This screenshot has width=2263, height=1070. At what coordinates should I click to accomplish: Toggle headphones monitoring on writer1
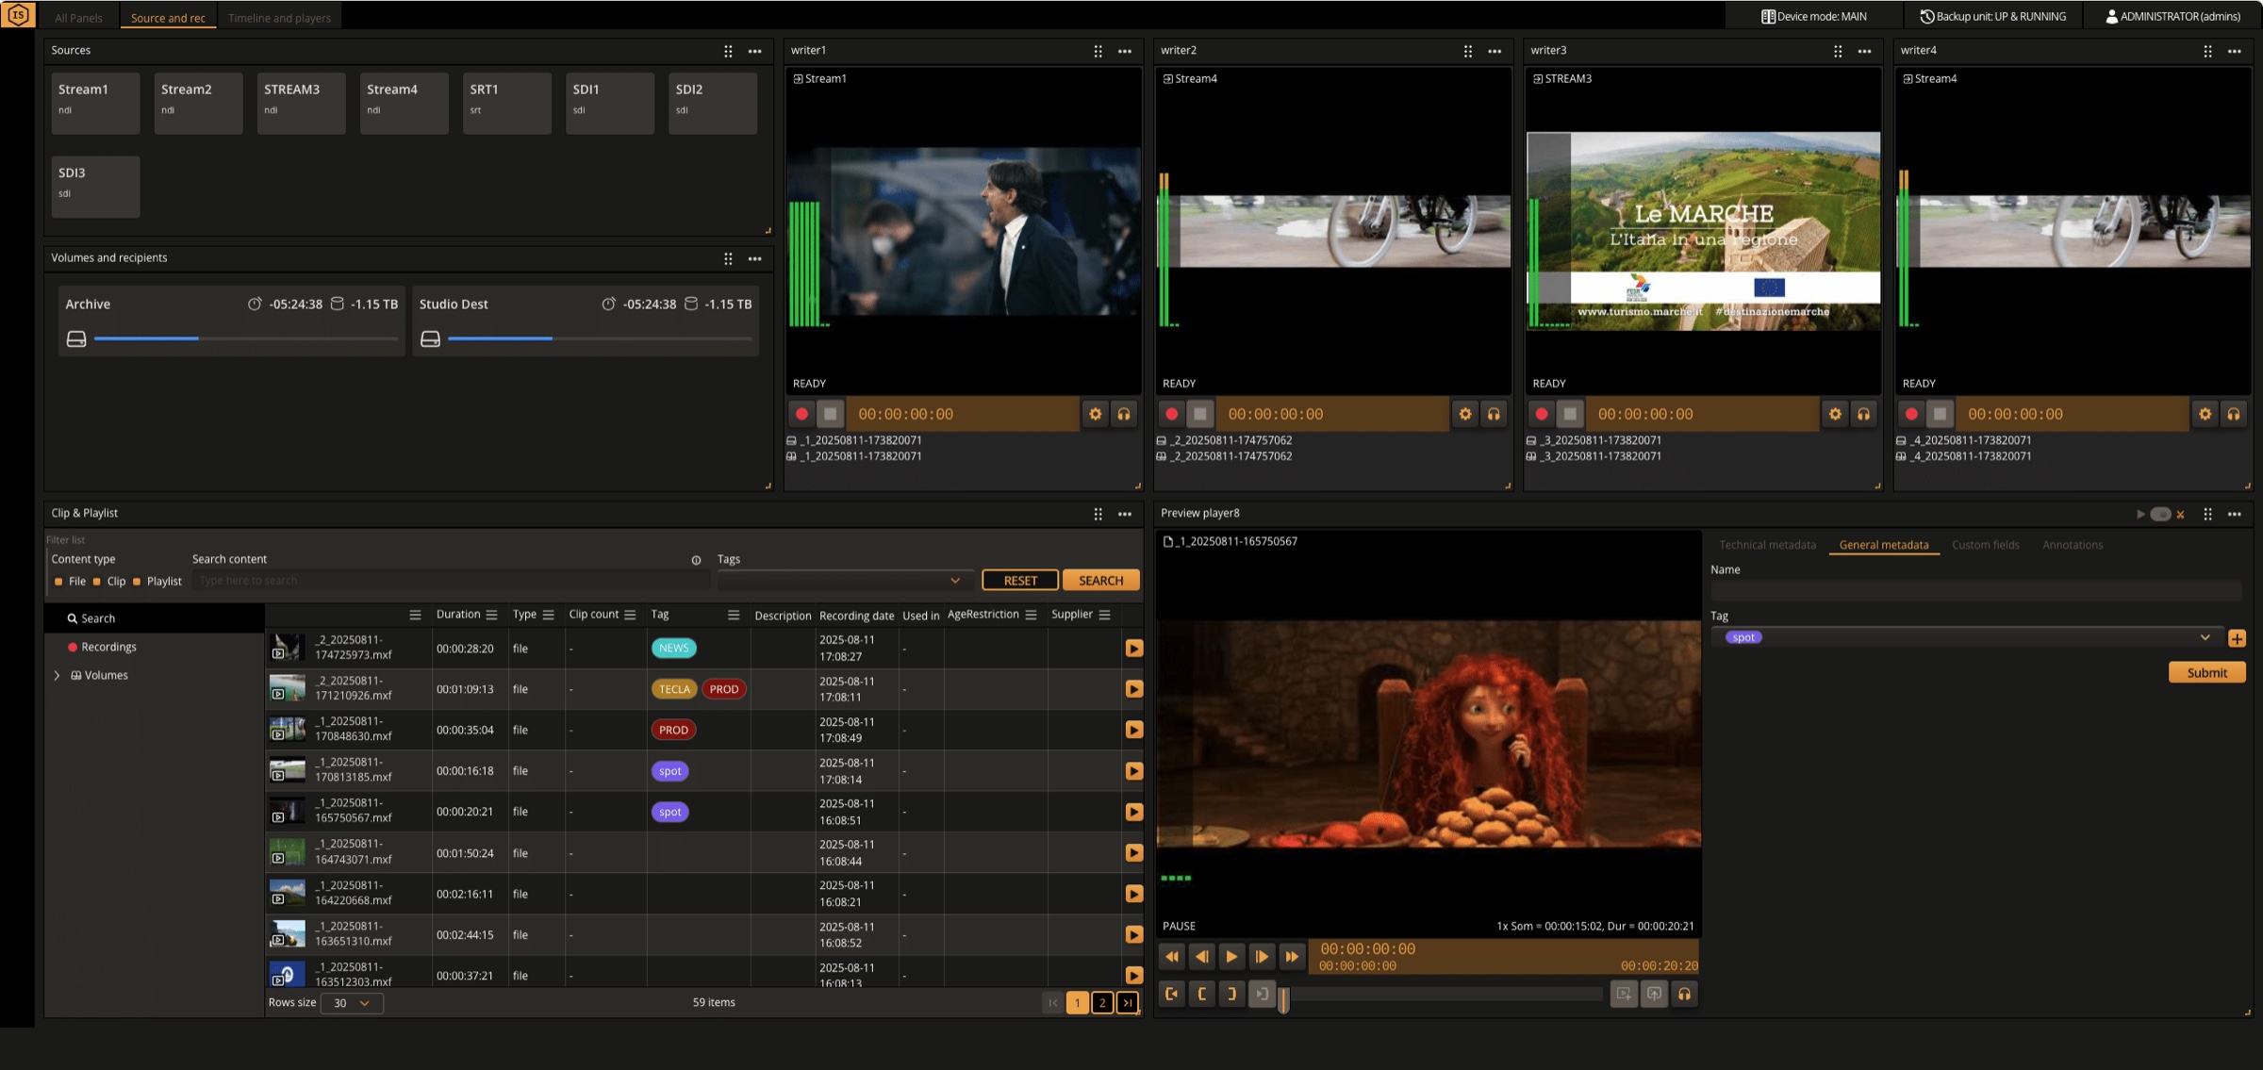[x=1124, y=414]
